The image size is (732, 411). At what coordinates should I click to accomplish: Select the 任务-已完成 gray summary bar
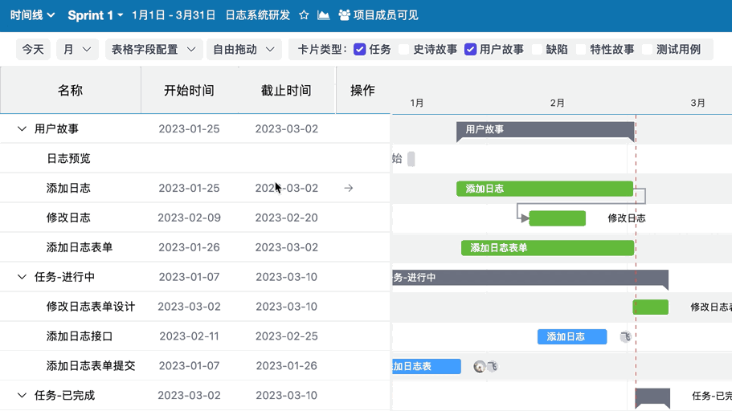[x=652, y=396]
